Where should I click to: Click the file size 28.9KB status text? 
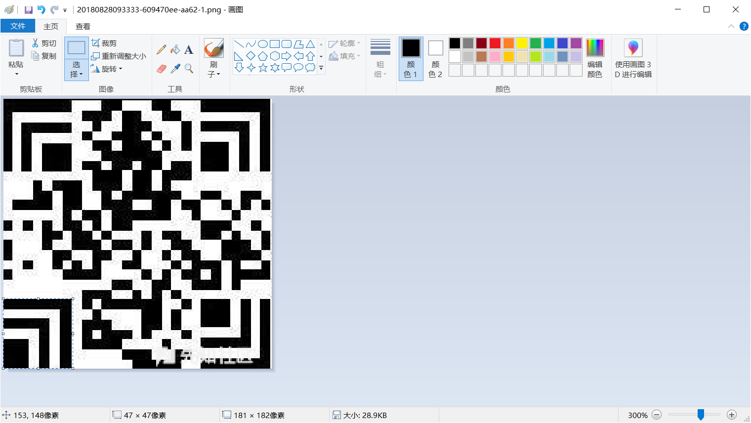tap(365, 416)
